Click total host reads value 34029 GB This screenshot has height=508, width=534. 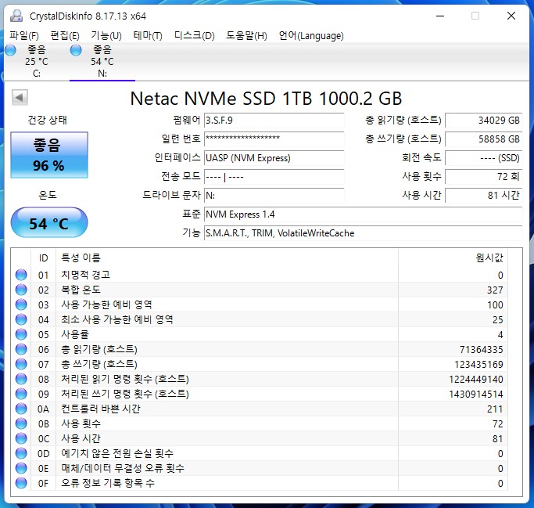[x=484, y=121]
